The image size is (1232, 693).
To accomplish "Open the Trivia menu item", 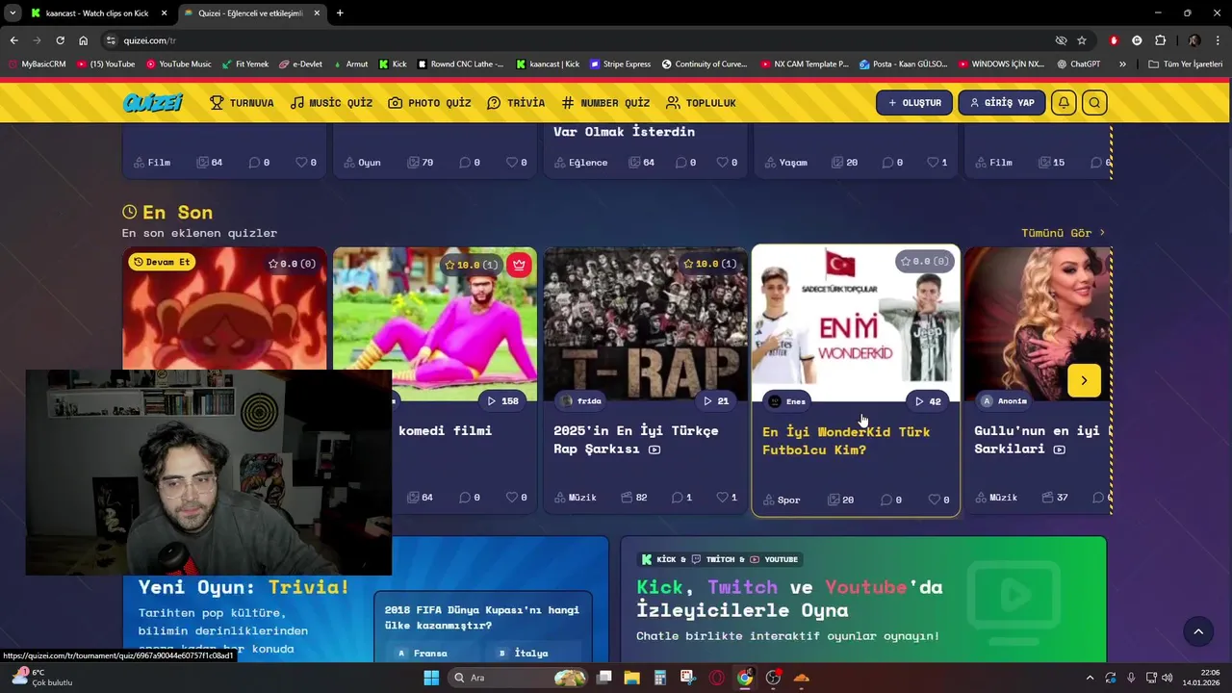I will (516, 103).
